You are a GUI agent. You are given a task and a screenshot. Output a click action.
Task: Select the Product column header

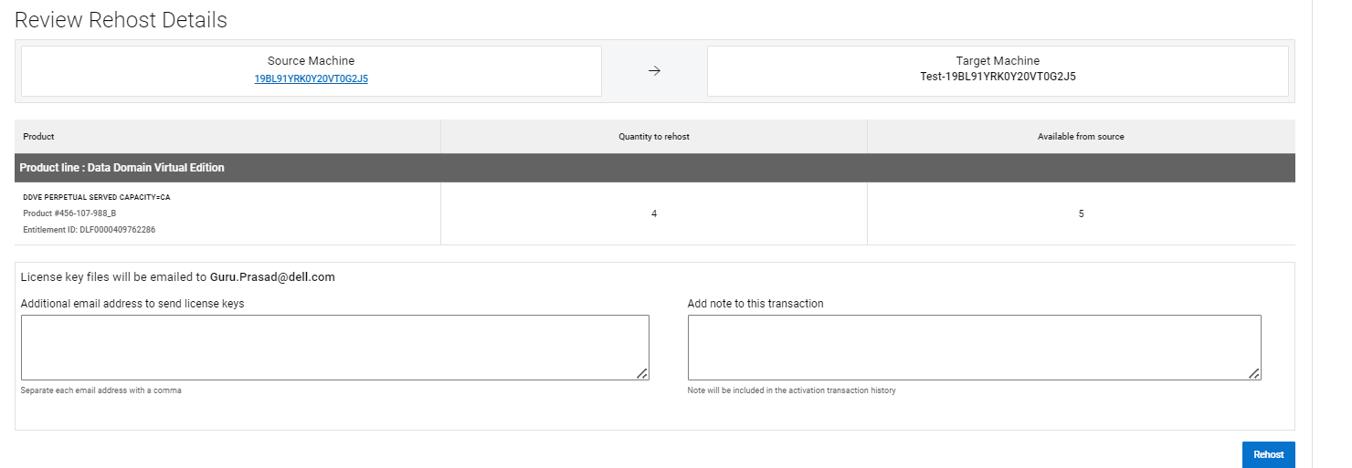point(39,137)
